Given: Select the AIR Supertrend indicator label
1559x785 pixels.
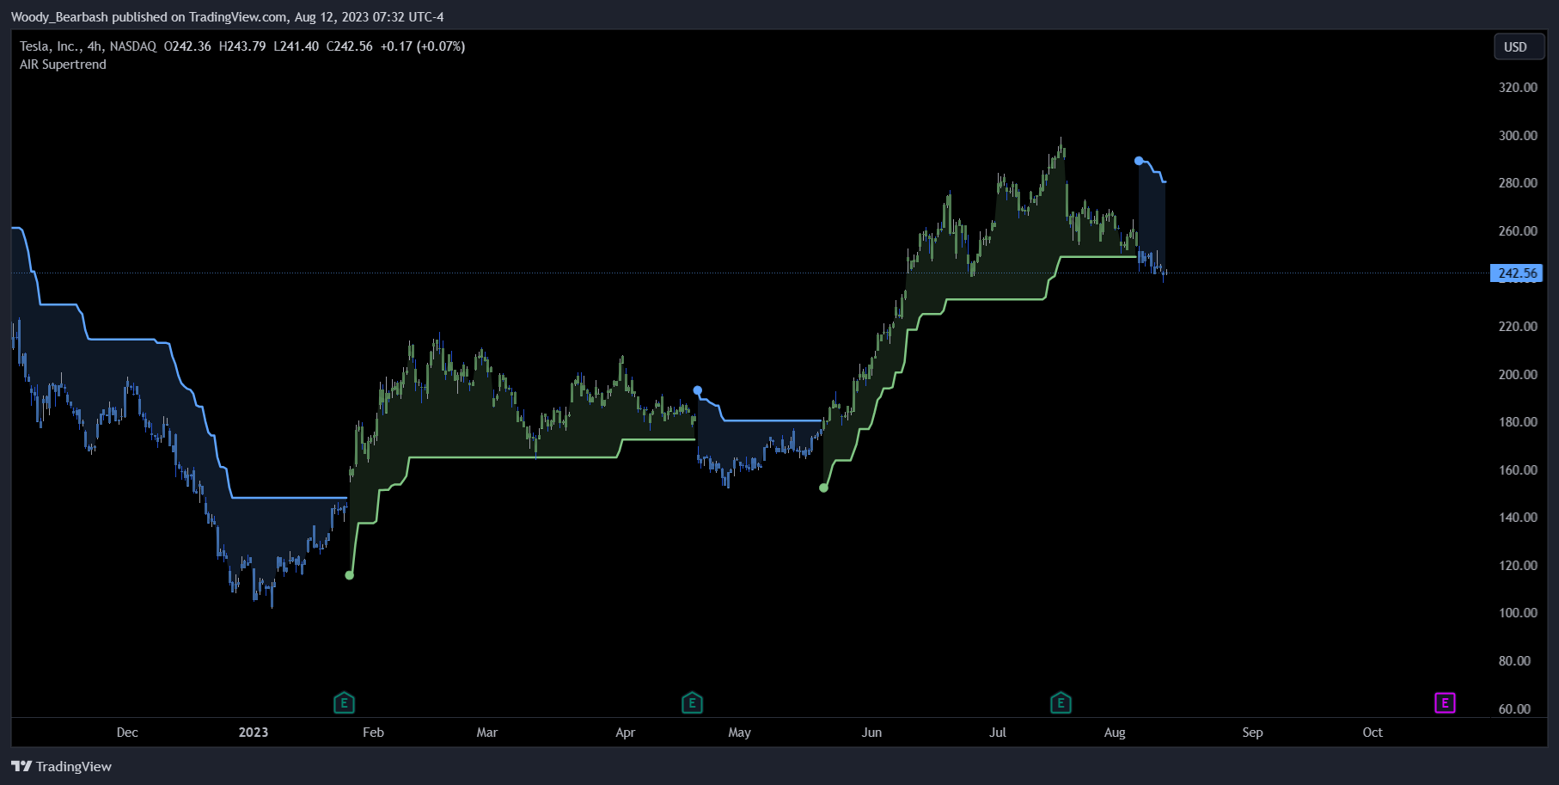Looking at the screenshot, I should [63, 64].
